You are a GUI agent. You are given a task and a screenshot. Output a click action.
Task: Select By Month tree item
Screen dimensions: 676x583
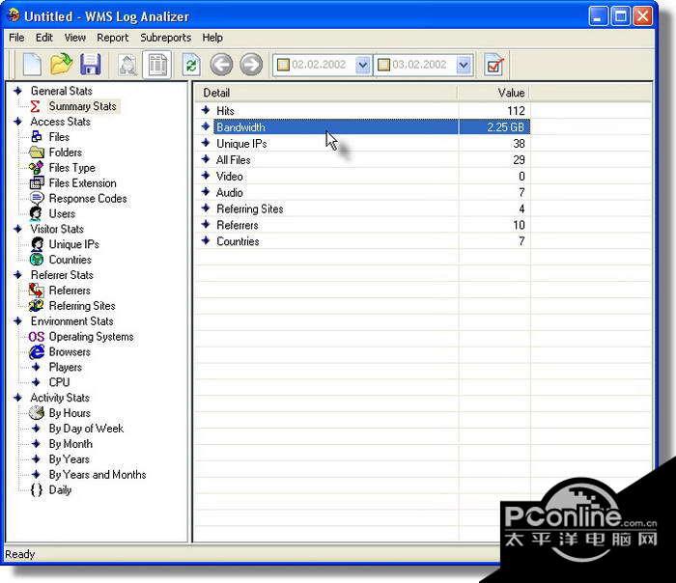click(70, 443)
